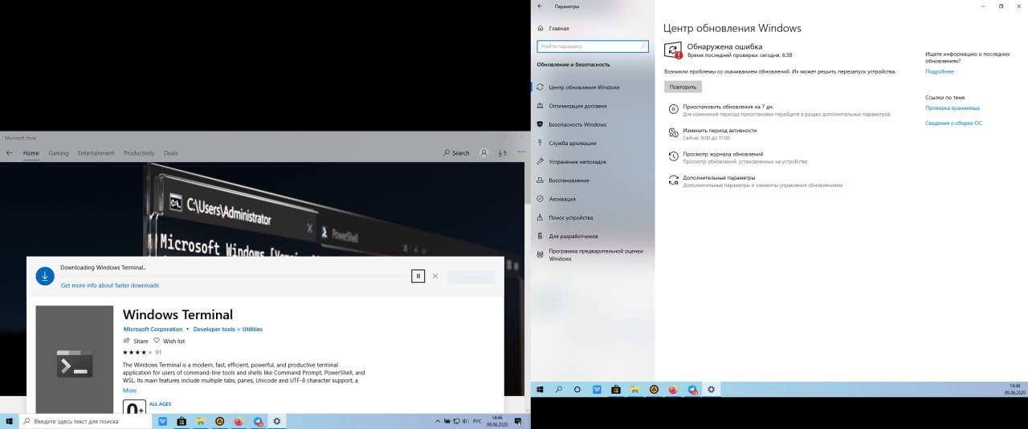Click Cortana circle on taskbar under Settings
Viewport: 1028px width, 429px height.
577,389
